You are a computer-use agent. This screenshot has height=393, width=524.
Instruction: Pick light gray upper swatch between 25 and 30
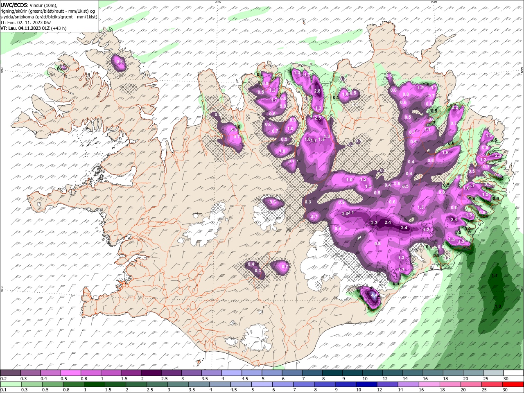[x=493, y=373]
